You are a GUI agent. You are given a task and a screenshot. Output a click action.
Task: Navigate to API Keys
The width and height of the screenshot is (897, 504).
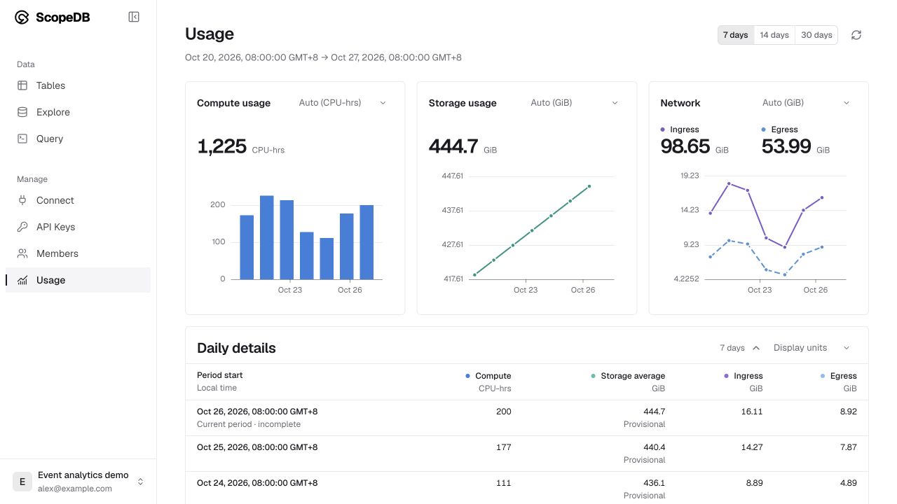[78, 227]
